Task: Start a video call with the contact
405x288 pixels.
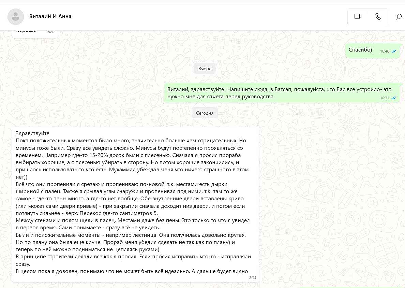Action: coord(358,16)
